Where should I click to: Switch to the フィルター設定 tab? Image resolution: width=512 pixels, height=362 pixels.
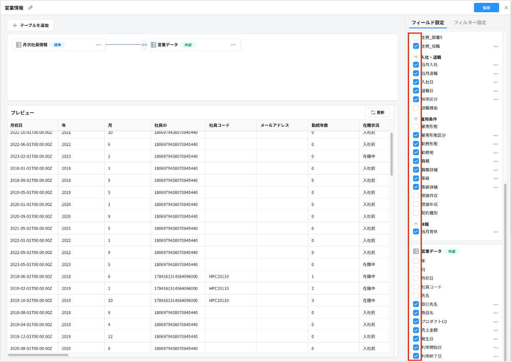click(x=469, y=23)
